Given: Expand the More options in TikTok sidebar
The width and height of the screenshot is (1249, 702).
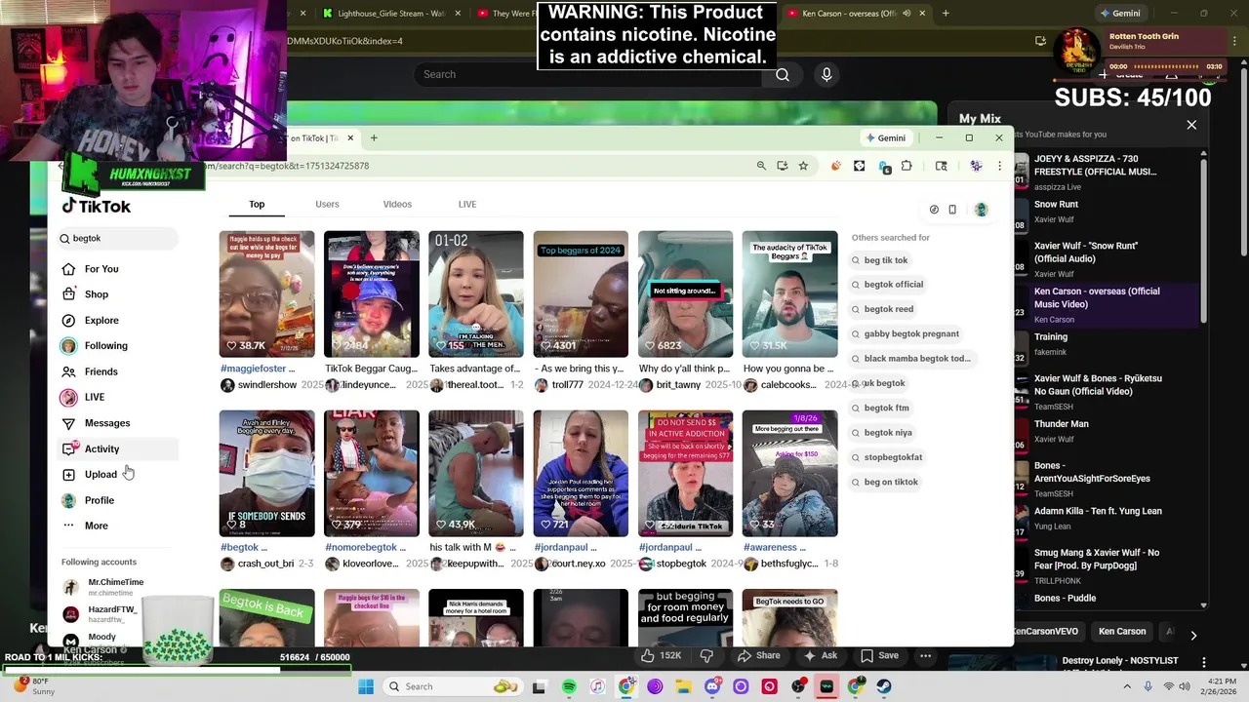Looking at the screenshot, I should (96, 526).
